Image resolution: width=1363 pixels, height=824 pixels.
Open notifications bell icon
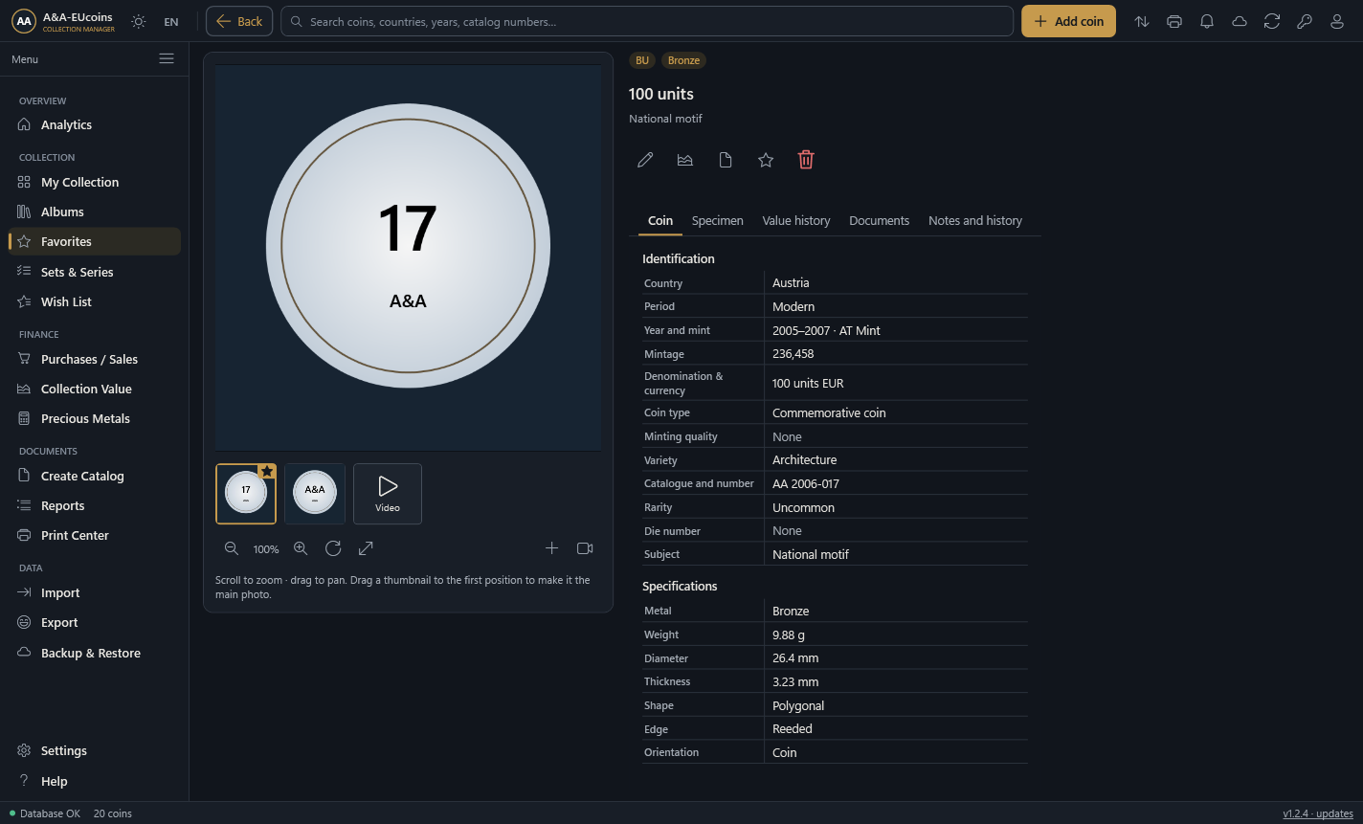tap(1207, 21)
